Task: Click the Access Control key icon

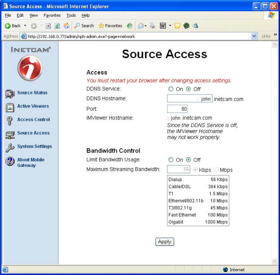Action: (9, 121)
